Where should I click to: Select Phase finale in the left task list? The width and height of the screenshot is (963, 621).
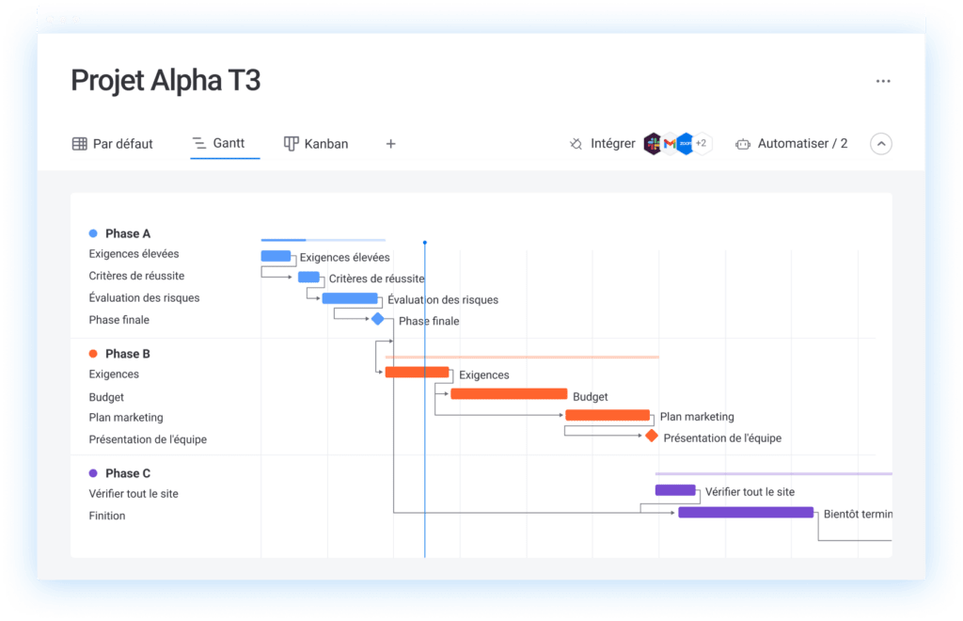[x=119, y=320]
